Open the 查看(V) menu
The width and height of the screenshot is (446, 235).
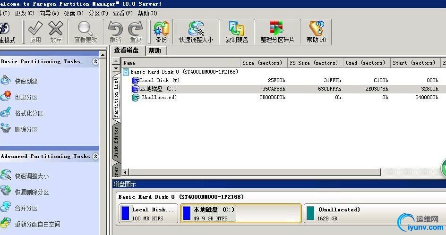click(x=123, y=13)
